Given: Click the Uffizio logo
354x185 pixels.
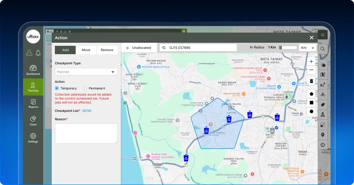Looking at the screenshot, I should point(33,37).
